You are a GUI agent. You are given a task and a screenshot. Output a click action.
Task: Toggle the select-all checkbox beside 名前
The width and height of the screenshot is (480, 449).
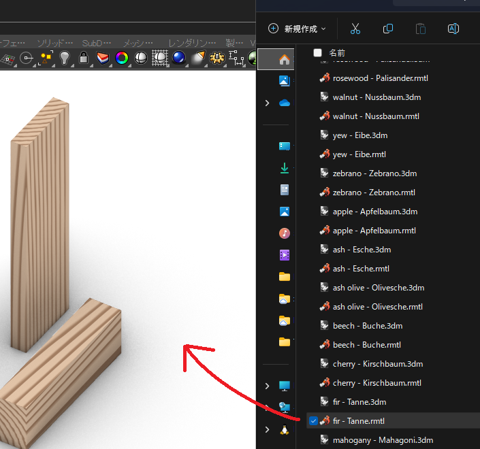[317, 52]
